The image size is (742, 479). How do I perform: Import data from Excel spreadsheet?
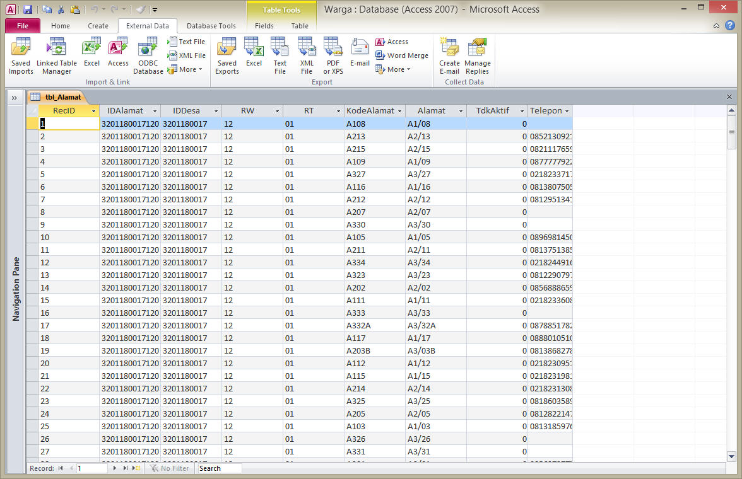coord(91,52)
